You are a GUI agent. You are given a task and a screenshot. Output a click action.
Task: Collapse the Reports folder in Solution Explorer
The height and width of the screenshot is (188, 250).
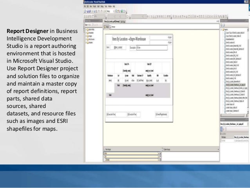(x=221, y=29)
